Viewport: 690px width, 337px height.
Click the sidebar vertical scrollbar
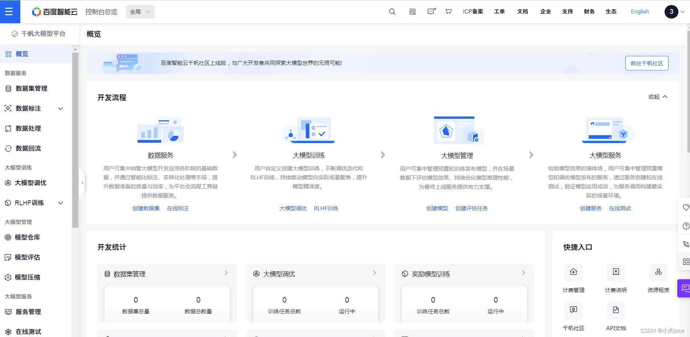pyautogui.click(x=75, y=140)
